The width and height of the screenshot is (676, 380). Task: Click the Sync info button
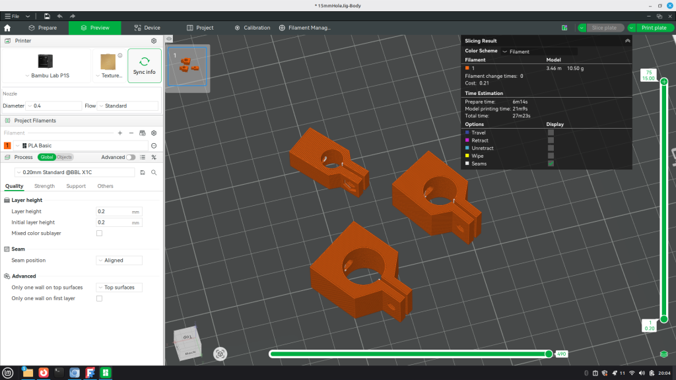[x=145, y=65]
